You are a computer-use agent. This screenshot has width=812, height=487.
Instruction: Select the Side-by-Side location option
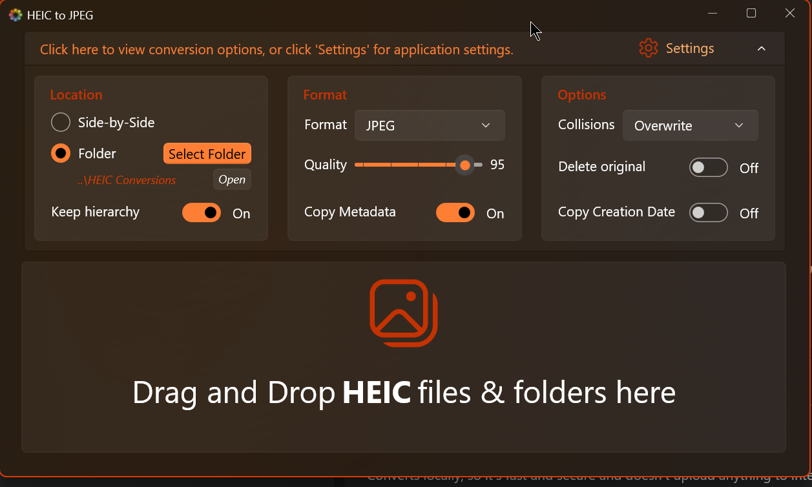click(x=61, y=122)
